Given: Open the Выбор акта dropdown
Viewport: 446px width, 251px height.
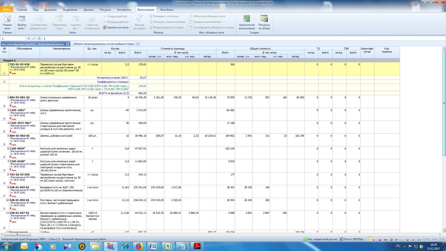Looking at the screenshot, I should tap(22, 23).
